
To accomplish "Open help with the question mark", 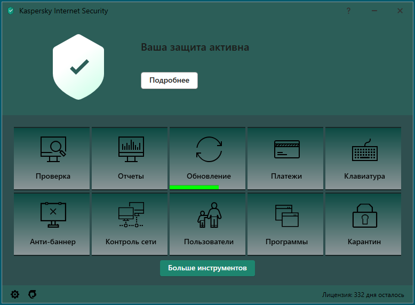I will click(348, 11).
